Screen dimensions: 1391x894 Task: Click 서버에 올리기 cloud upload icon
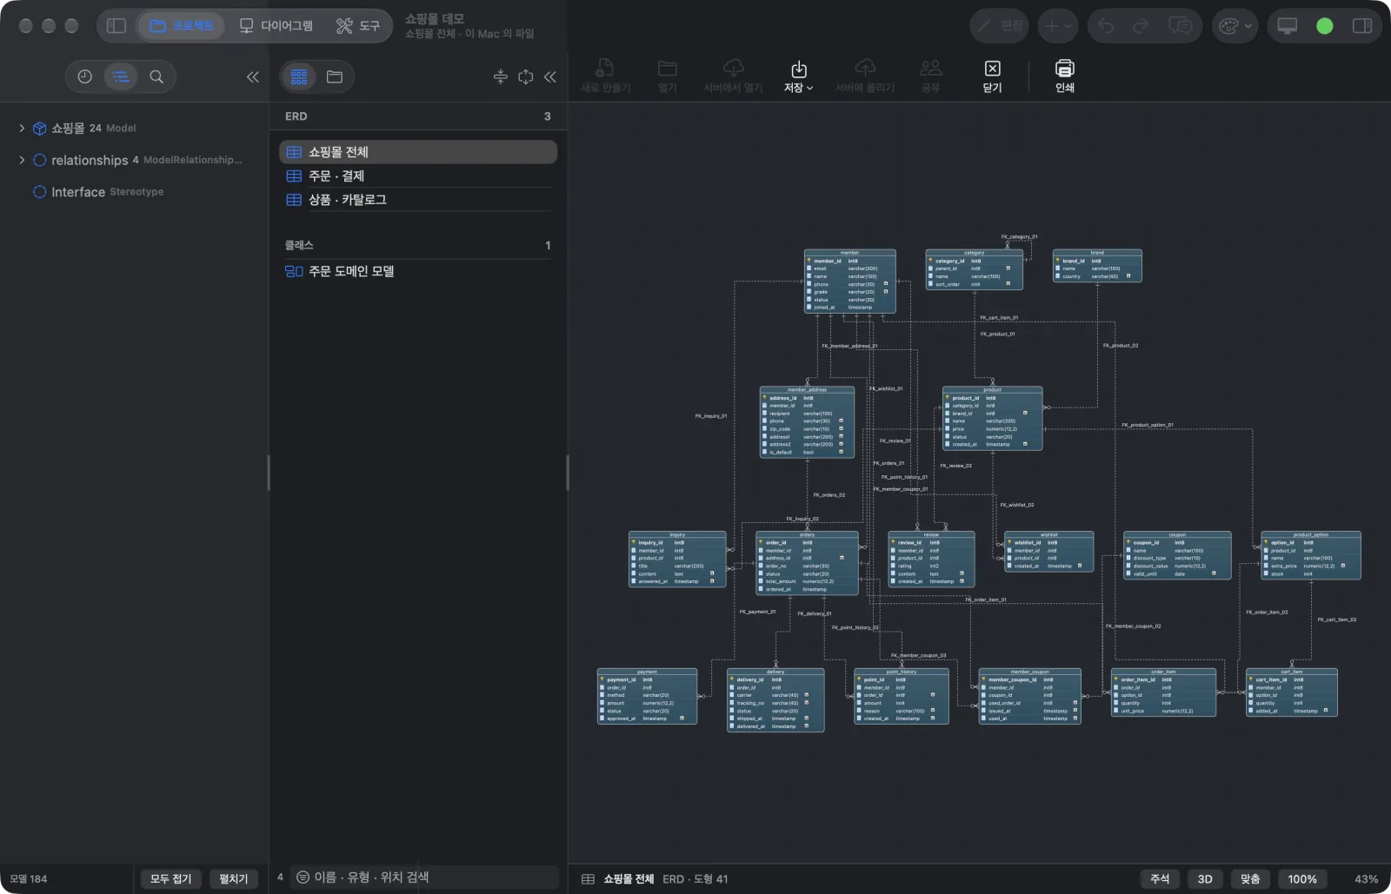(865, 76)
